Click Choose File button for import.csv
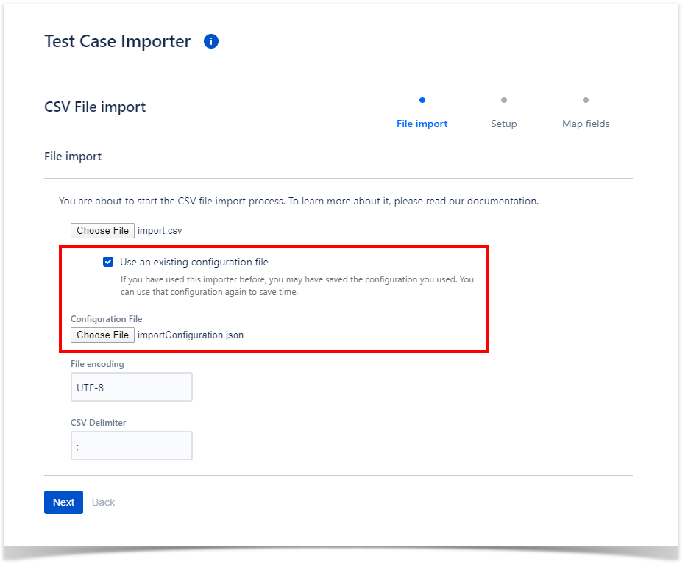Screen dimensions: 688x567 (103, 231)
